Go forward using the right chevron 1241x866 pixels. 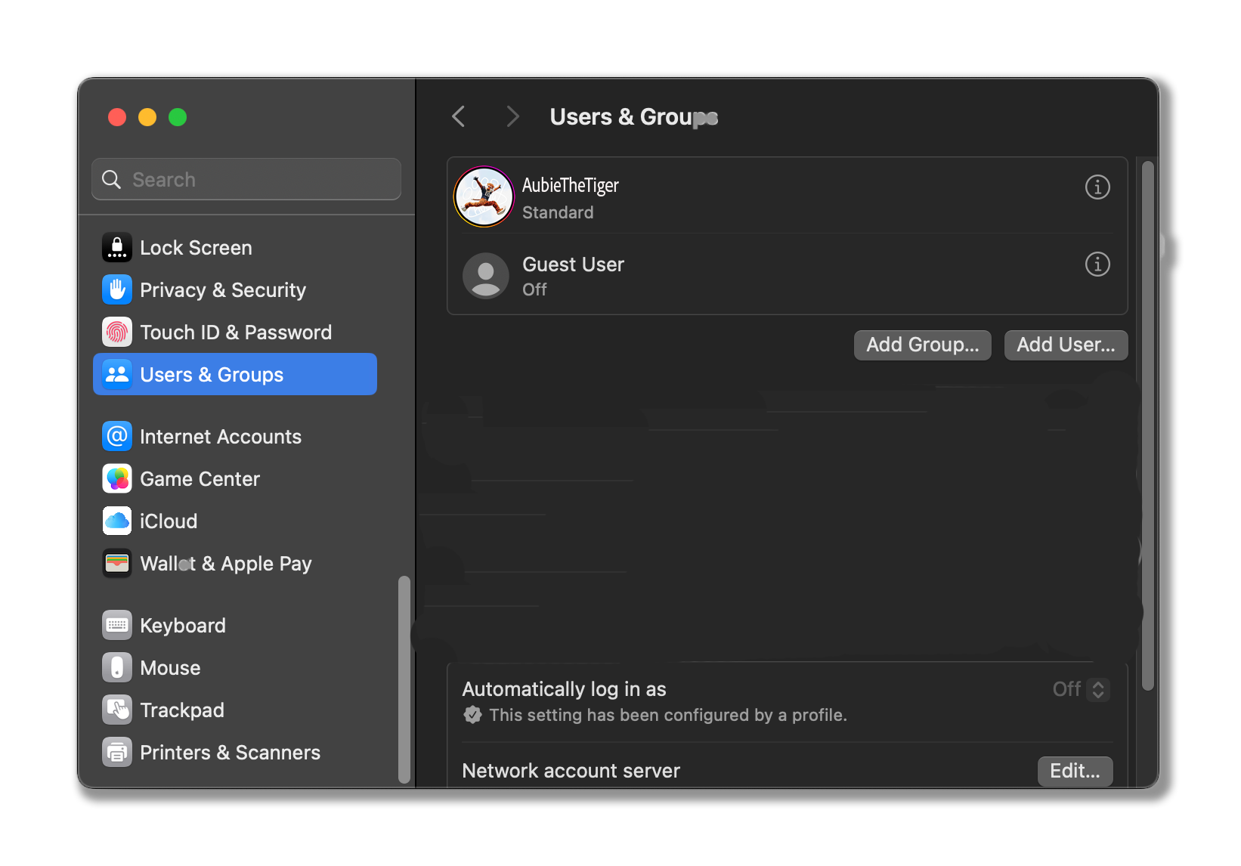[512, 116]
